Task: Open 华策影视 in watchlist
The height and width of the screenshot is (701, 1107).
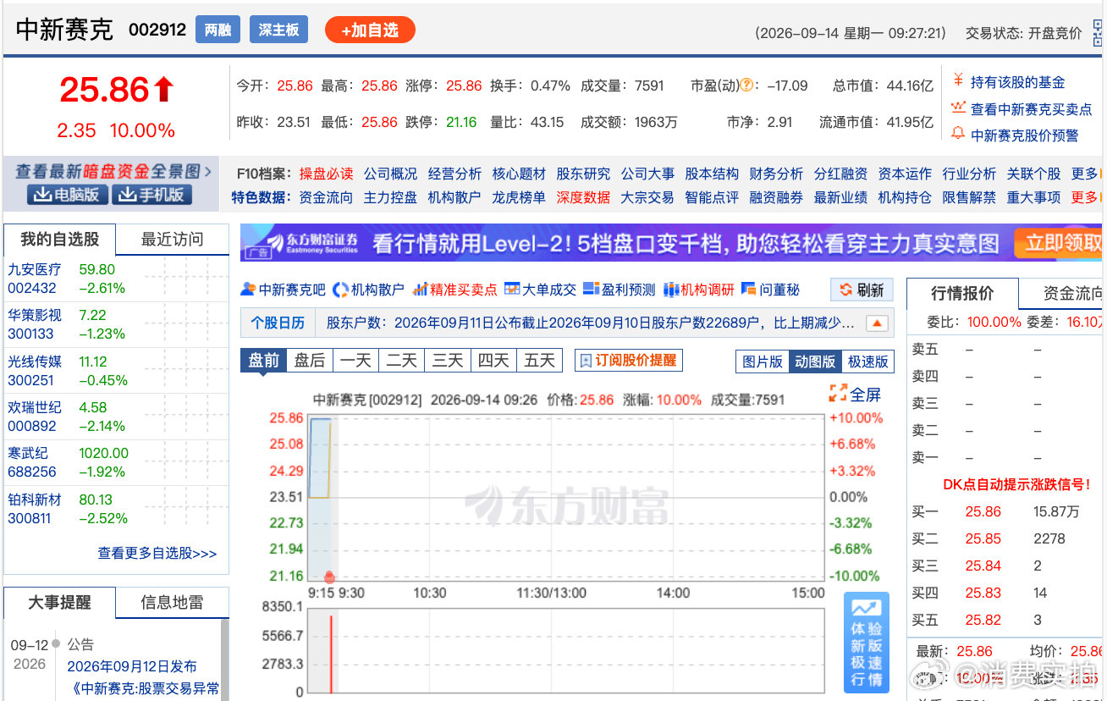Action: (x=35, y=315)
